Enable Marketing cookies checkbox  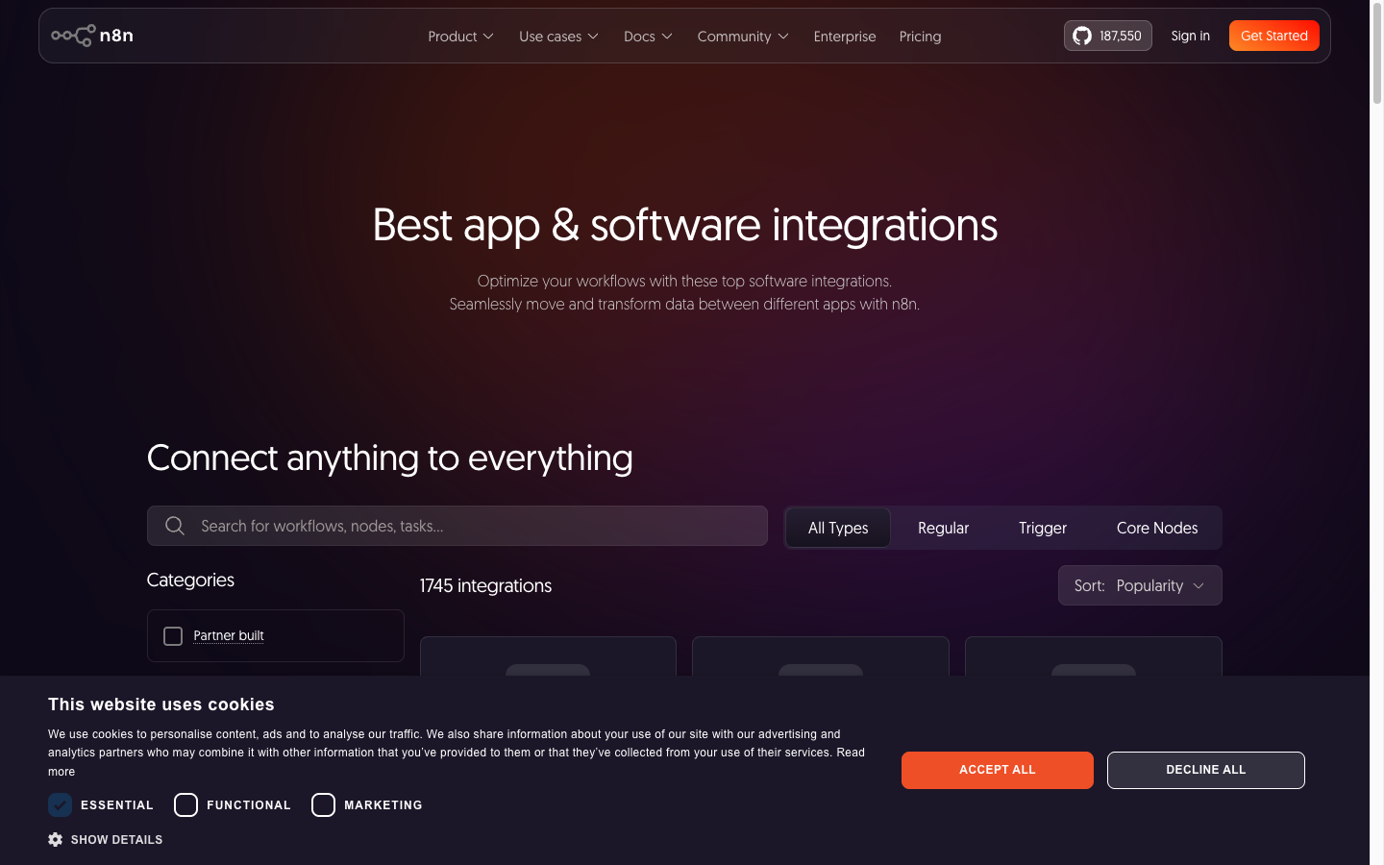pyautogui.click(x=323, y=804)
